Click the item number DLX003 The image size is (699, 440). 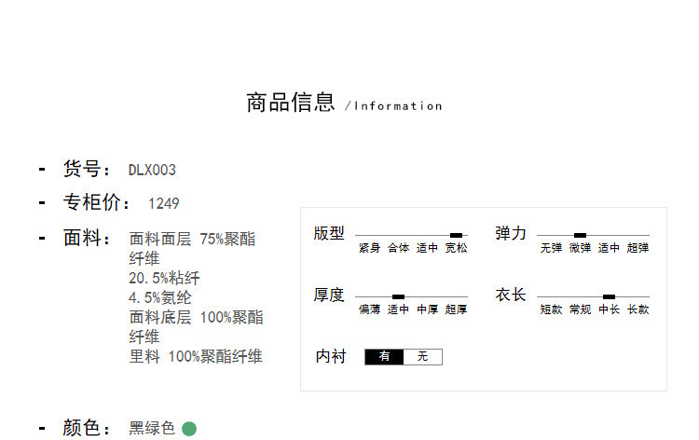pos(152,170)
